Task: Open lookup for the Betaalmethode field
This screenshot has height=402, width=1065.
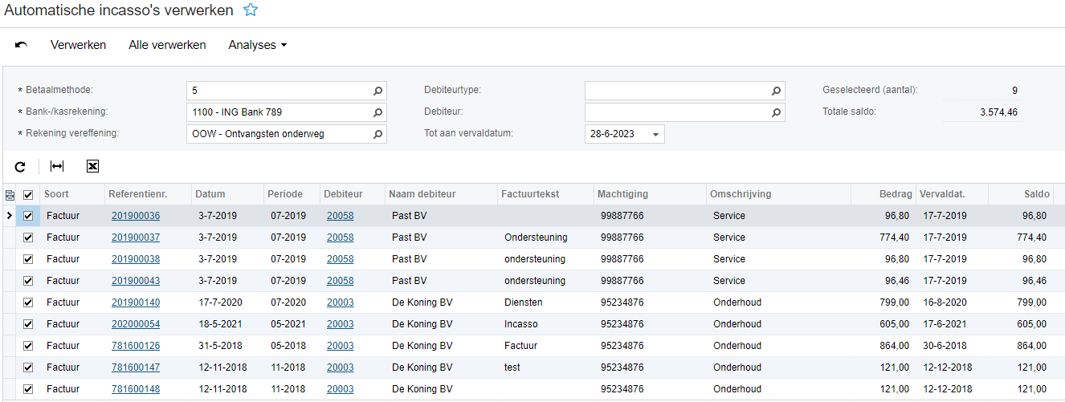Action: click(x=377, y=91)
